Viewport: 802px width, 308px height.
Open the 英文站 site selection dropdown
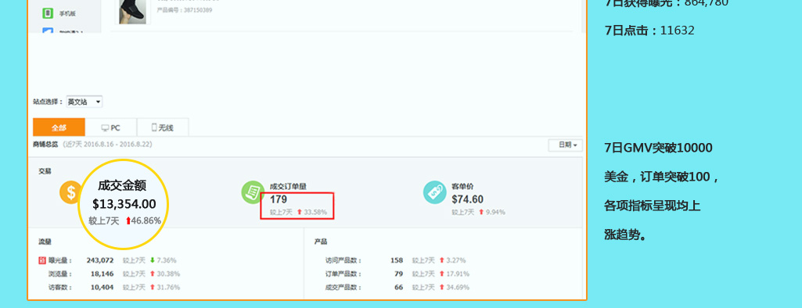pos(85,102)
